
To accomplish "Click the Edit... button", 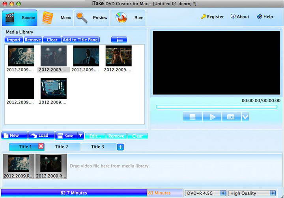I will [95, 136].
